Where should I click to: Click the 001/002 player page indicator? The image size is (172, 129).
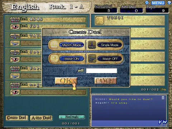click(x=150, y=90)
